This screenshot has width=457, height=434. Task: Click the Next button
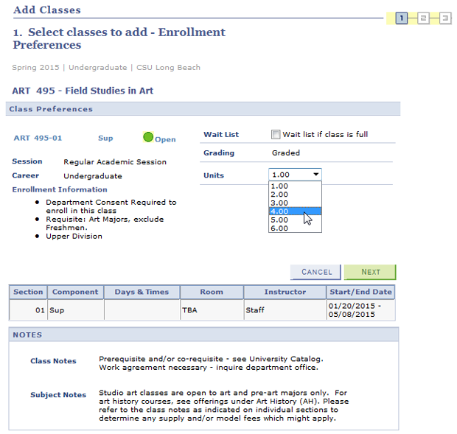(370, 272)
